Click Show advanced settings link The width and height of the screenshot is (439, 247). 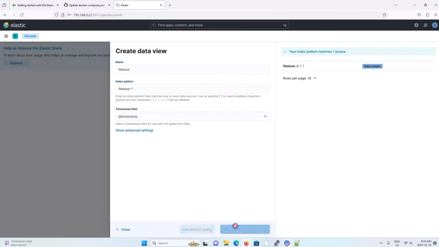pyautogui.click(x=134, y=130)
